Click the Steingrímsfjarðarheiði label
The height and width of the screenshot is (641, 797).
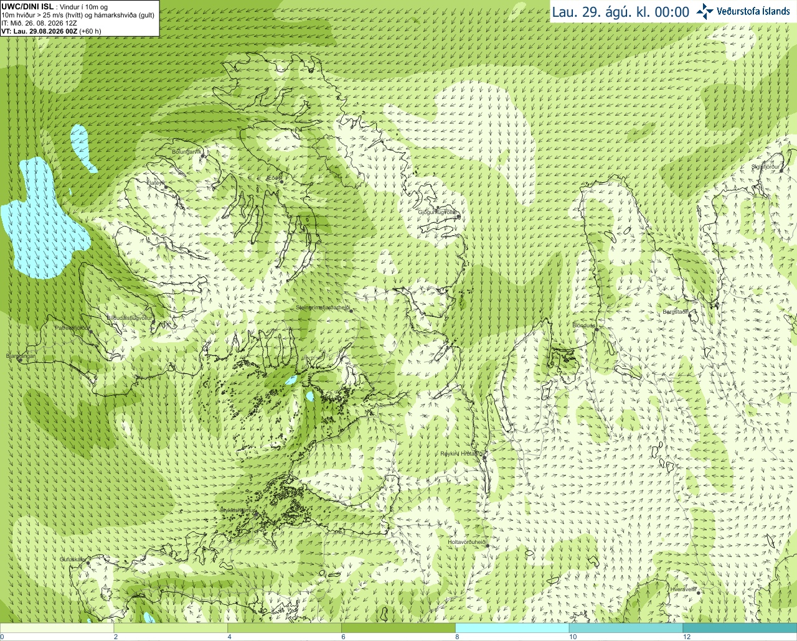(x=322, y=307)
